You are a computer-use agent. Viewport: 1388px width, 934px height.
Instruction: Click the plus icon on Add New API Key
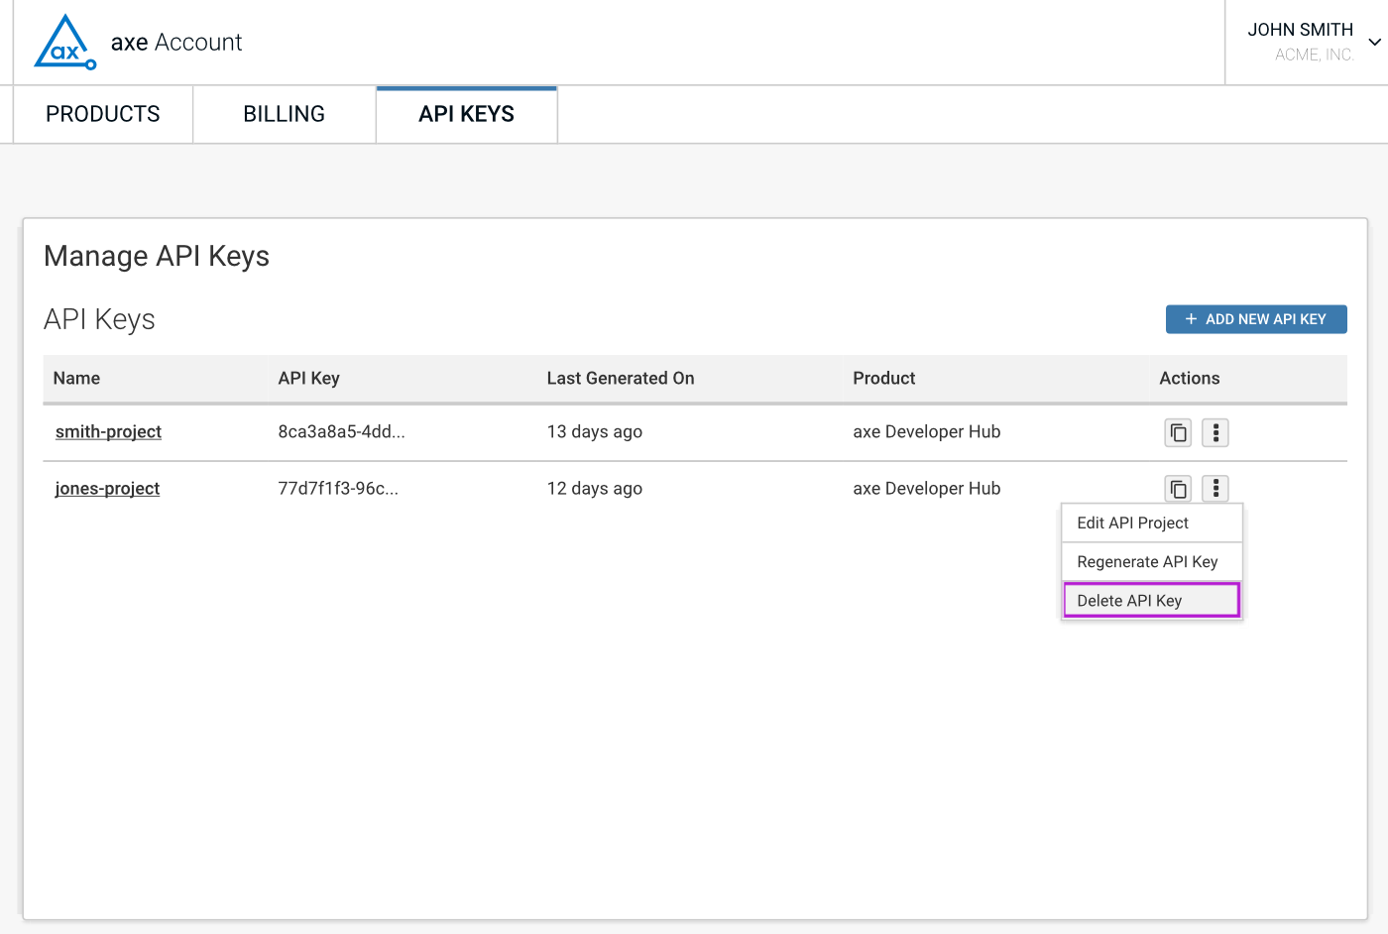[x=1190, y=318]
